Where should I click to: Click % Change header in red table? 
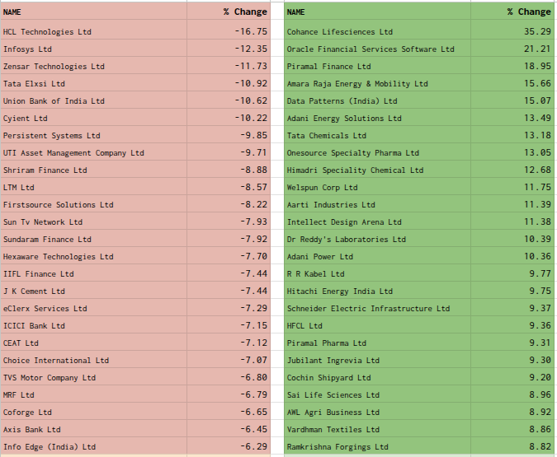tap(229, 11)
